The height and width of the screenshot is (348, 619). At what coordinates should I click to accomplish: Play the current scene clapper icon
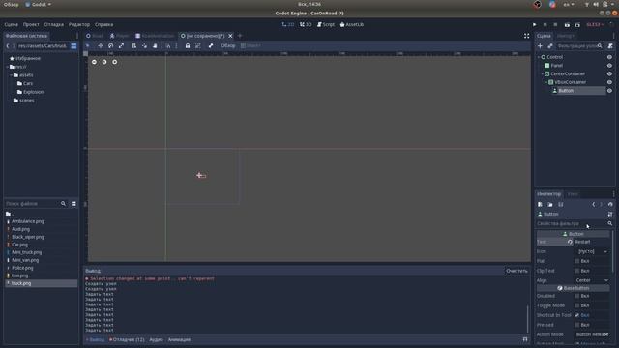click(567, 24)
